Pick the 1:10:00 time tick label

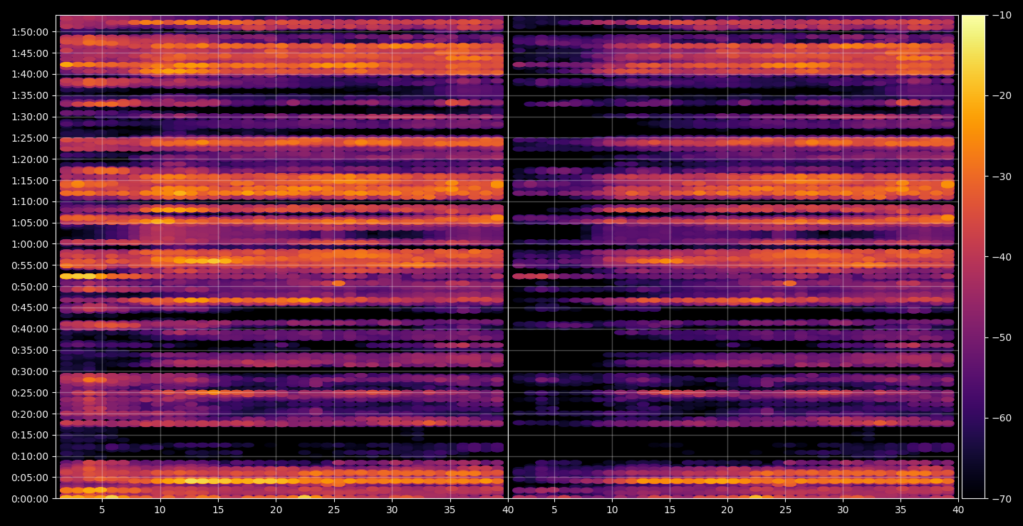click(30, 201)
